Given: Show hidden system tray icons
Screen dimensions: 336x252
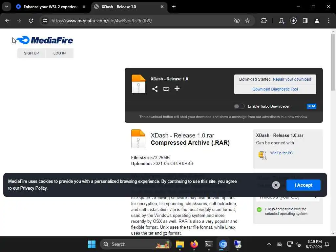Looking at the screenshot, I should 269,244.
